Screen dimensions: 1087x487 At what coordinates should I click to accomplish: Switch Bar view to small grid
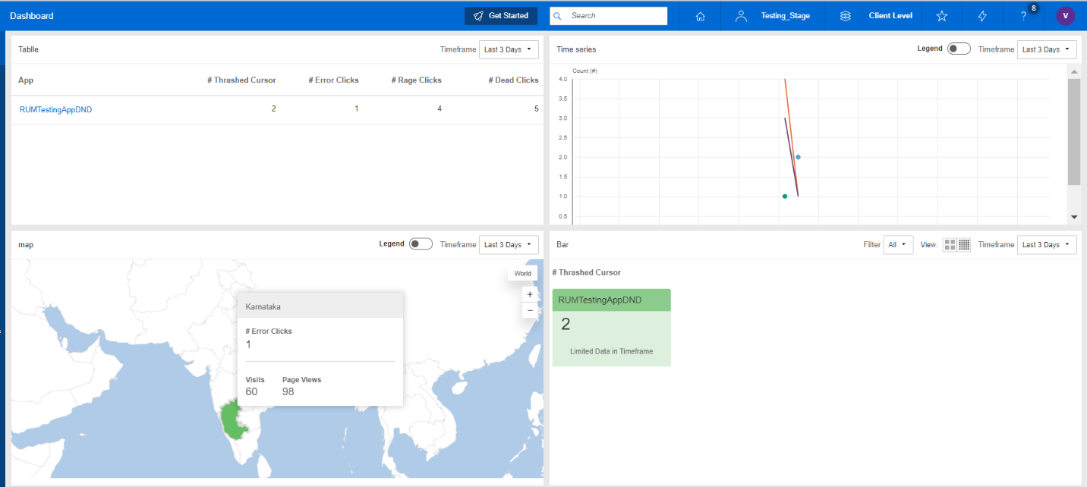point(964,244)
